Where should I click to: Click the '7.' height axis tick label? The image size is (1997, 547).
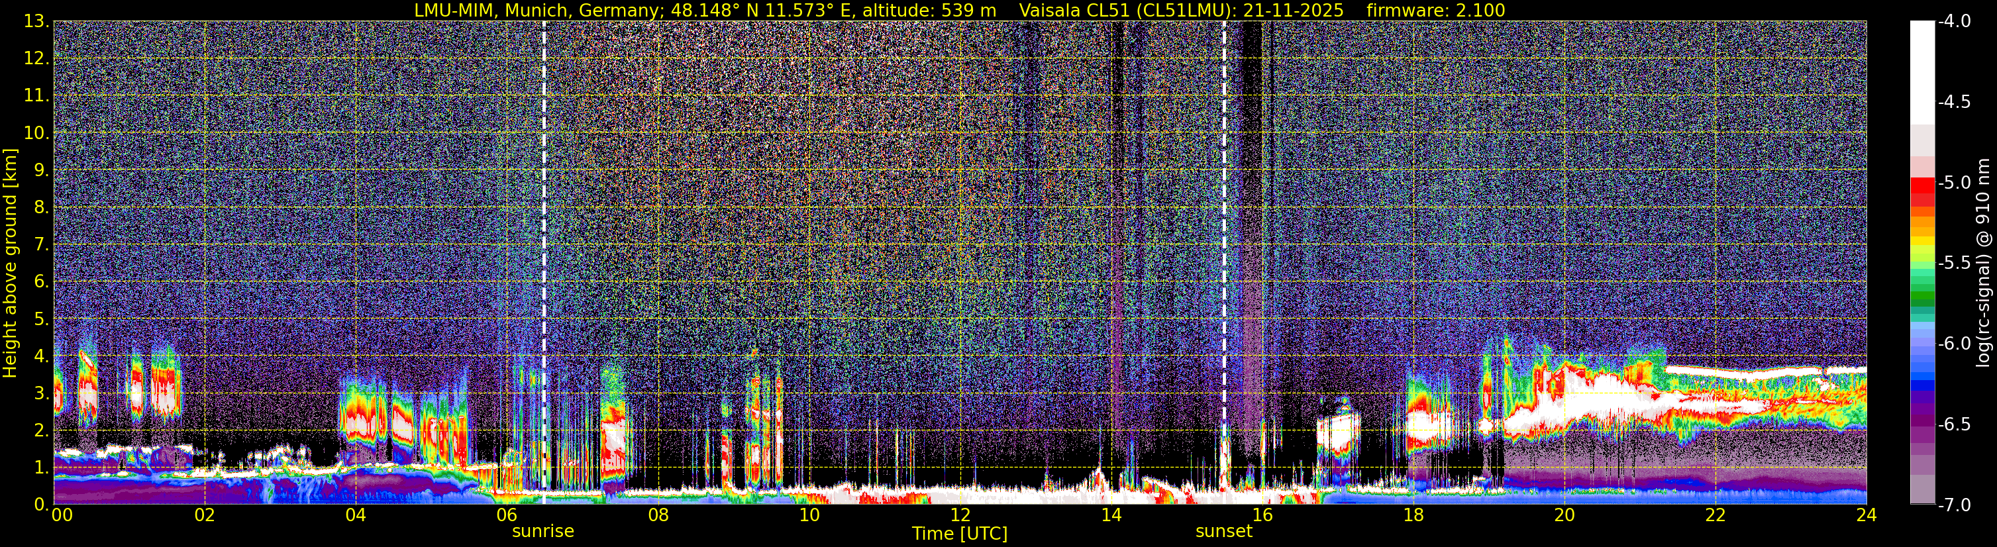click(42, 244)
